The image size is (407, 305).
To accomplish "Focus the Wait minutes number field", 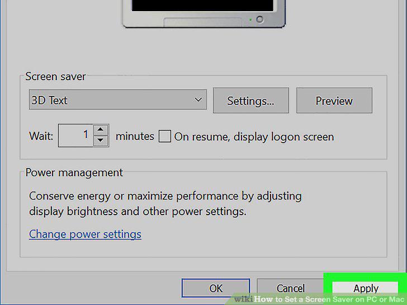I will (75, 135).
